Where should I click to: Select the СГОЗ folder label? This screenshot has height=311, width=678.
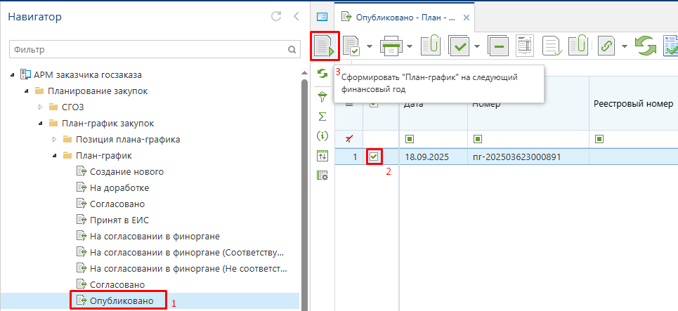coord(72,107)
